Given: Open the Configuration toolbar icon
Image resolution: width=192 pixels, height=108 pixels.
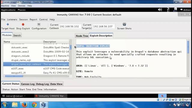Looking at the screenshot, I should click(x=39, y=24).
